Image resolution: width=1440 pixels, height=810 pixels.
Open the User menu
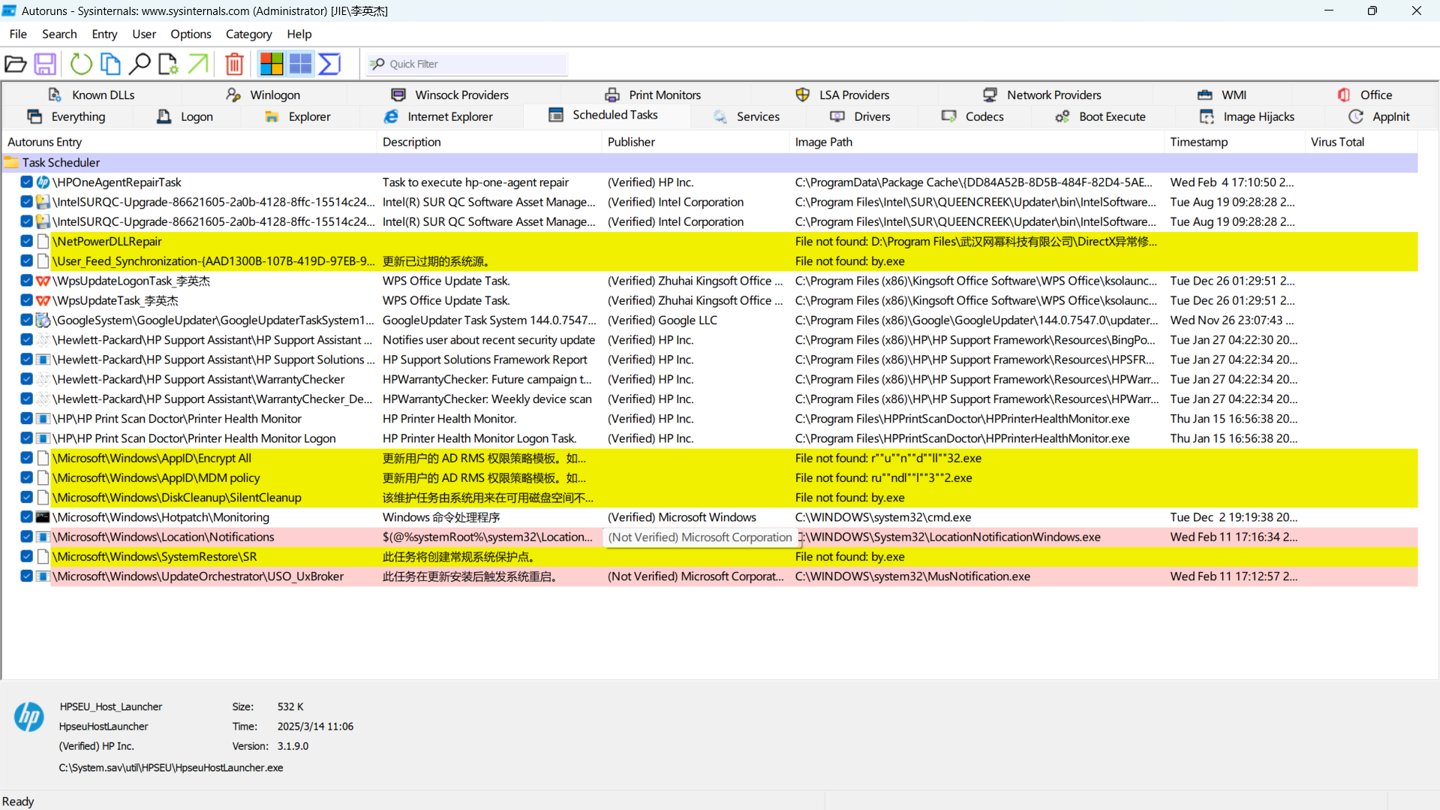coord(144,34)
